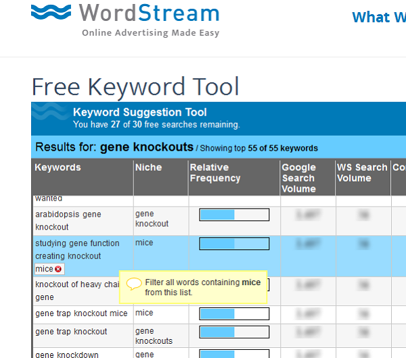Click 'mice' niche in gene trap knockout mice row
Screen dimensions: 406x358
click(x=144, y=313)
